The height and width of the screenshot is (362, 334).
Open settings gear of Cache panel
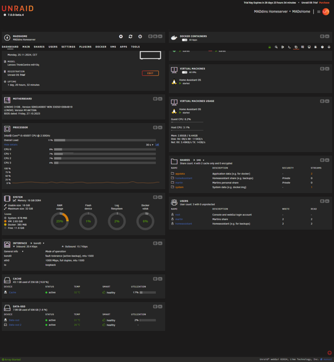point(155,279)
